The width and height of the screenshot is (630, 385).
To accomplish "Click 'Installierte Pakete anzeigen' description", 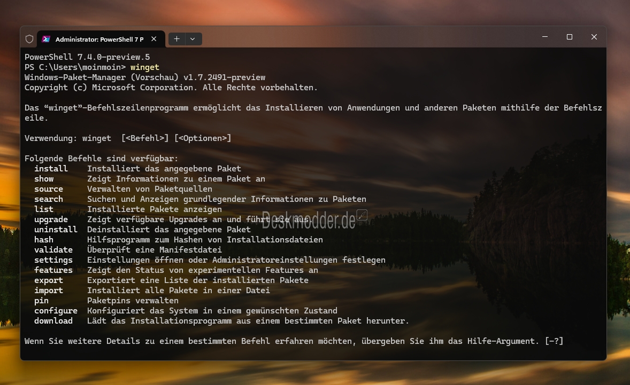I will pos(155,209).
